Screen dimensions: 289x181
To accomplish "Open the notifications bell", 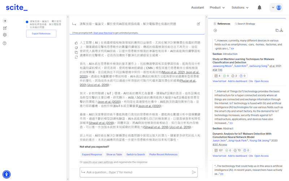I will pos(259,8).
